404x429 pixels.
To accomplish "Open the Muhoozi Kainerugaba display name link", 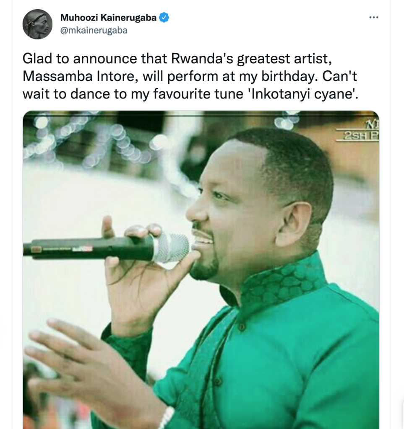I will coord(108,18).
